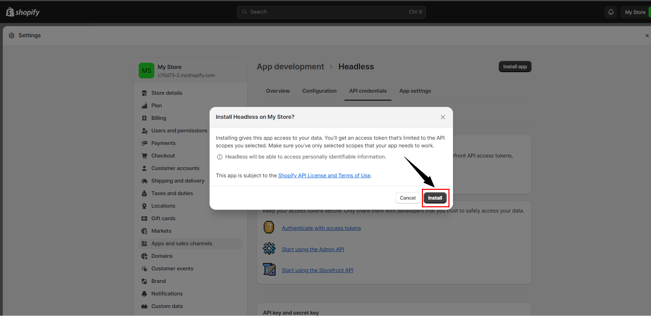Click the Checkout cart icon
This screenshot has width=651, height=316.
tap(144, 156)
